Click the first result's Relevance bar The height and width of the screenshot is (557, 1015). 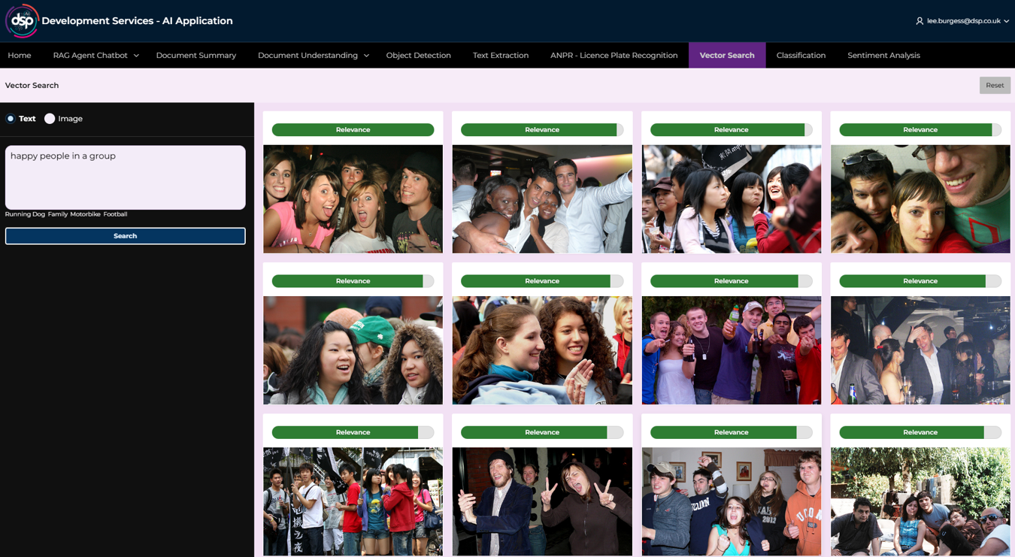[x=353, y=130]
